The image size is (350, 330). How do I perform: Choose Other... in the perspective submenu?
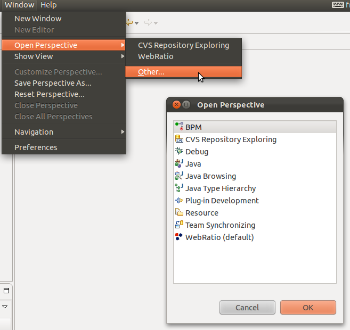[183, 72]
